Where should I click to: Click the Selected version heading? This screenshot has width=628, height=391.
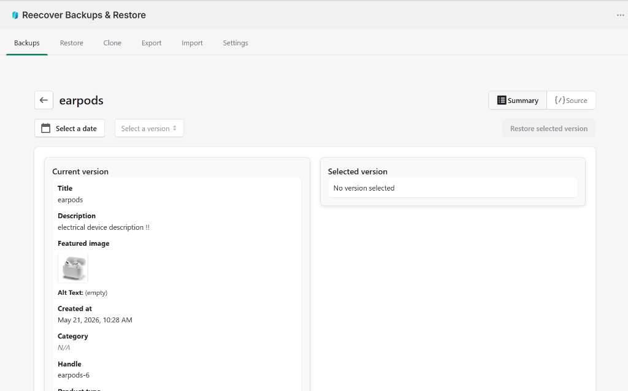(358, 171)
